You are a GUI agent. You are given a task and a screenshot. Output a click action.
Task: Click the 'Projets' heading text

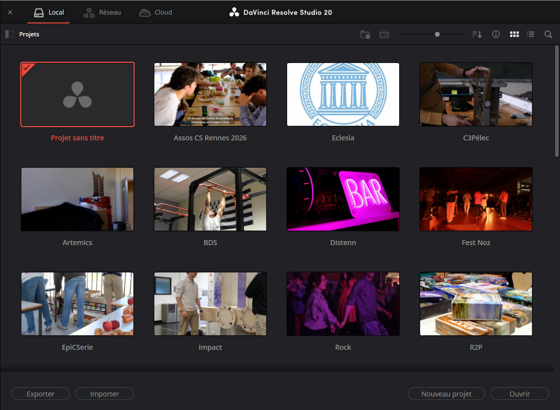pyautogui.click(x=29, y=34)
